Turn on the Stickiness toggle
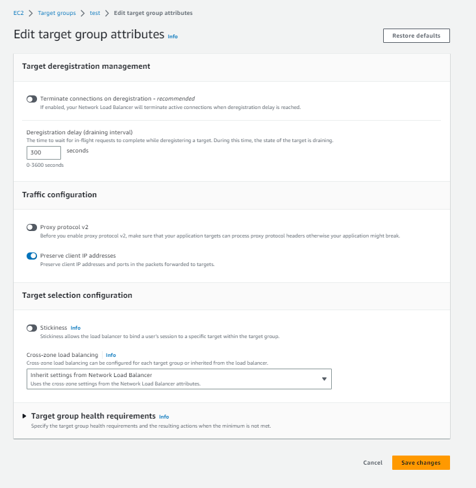Screen dimensions: 476x488 pos(32,328)
